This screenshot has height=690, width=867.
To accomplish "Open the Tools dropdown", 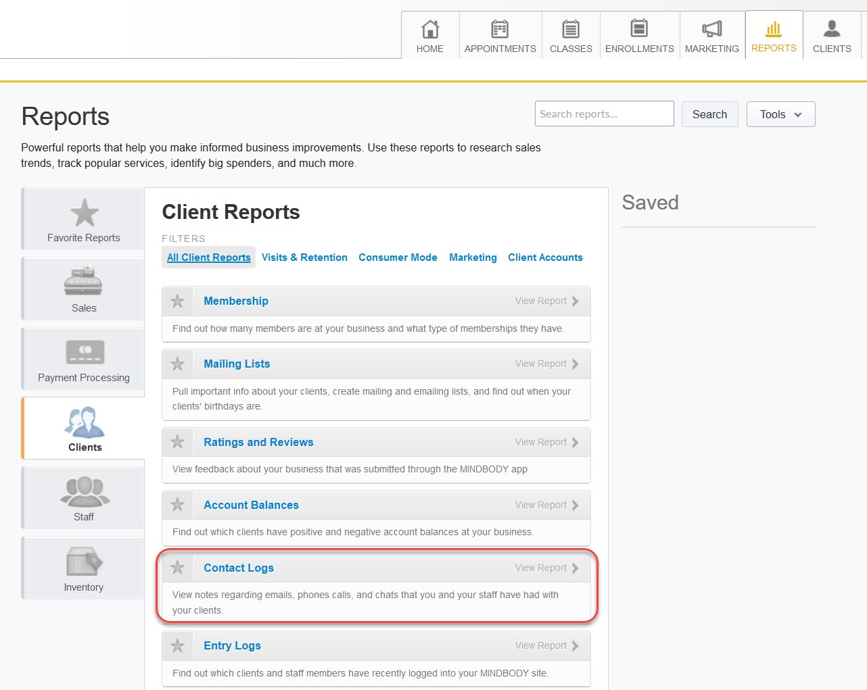I will [779, 114].
